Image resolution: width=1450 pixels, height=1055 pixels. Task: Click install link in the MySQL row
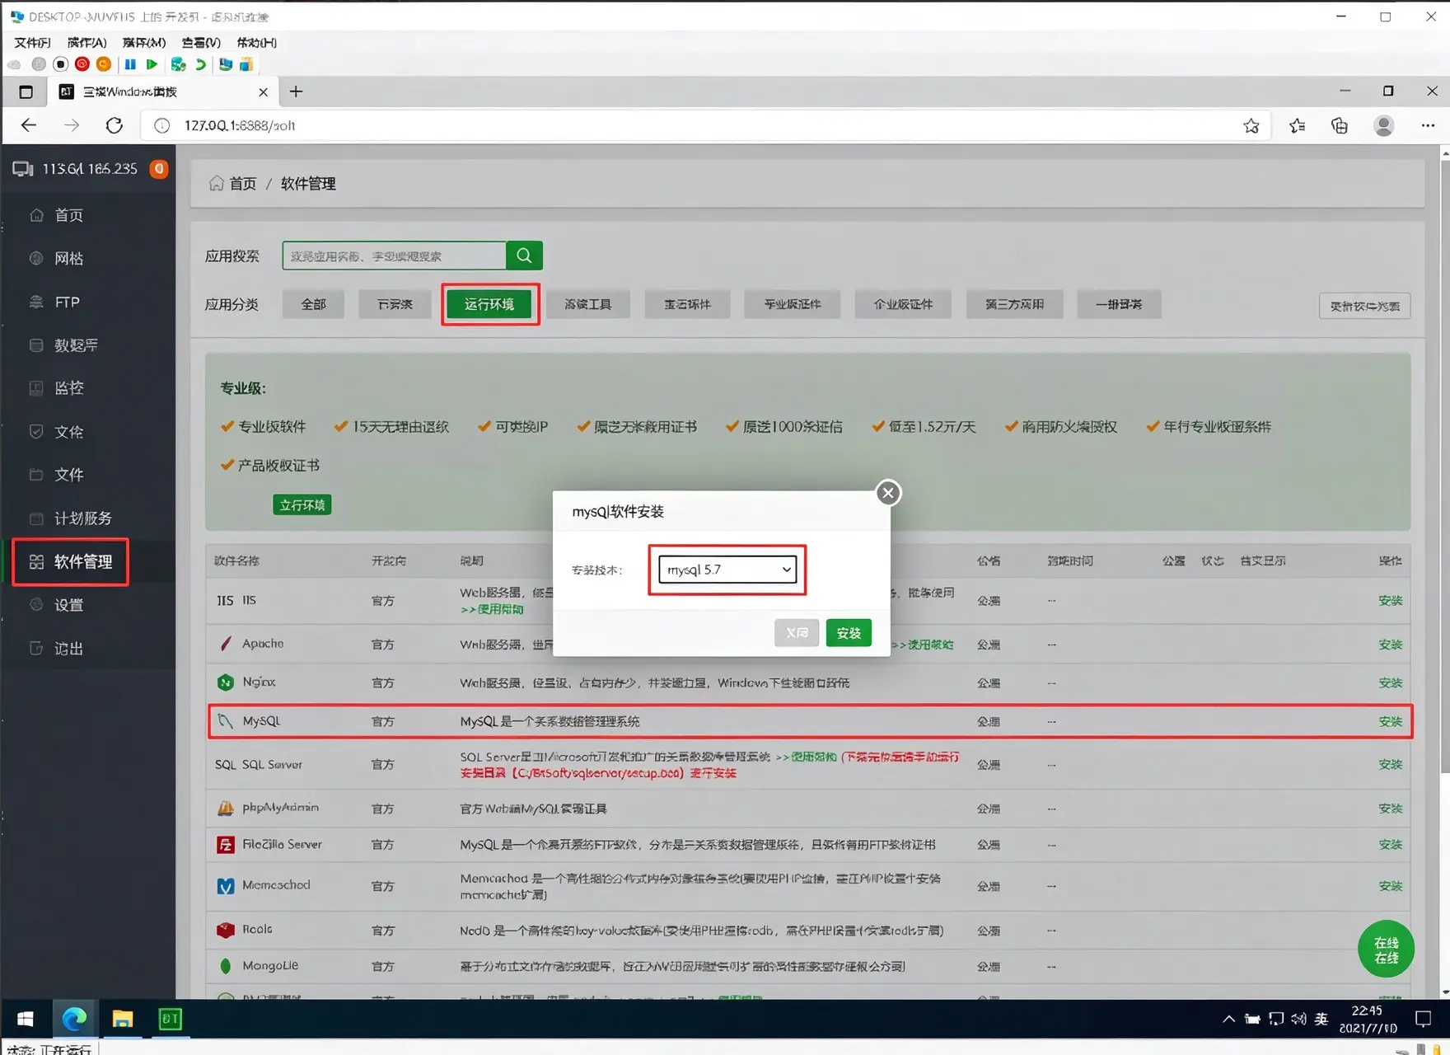pyautogui.click(x=1390, y=721)
